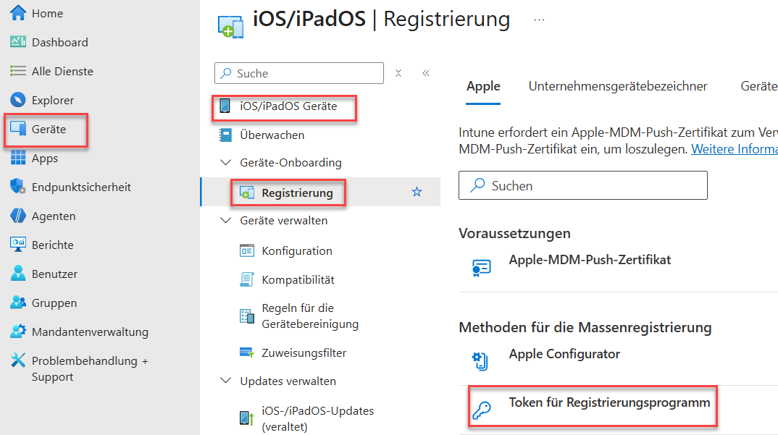
Task: Click the Suchen search field
Action: point(582,186)
